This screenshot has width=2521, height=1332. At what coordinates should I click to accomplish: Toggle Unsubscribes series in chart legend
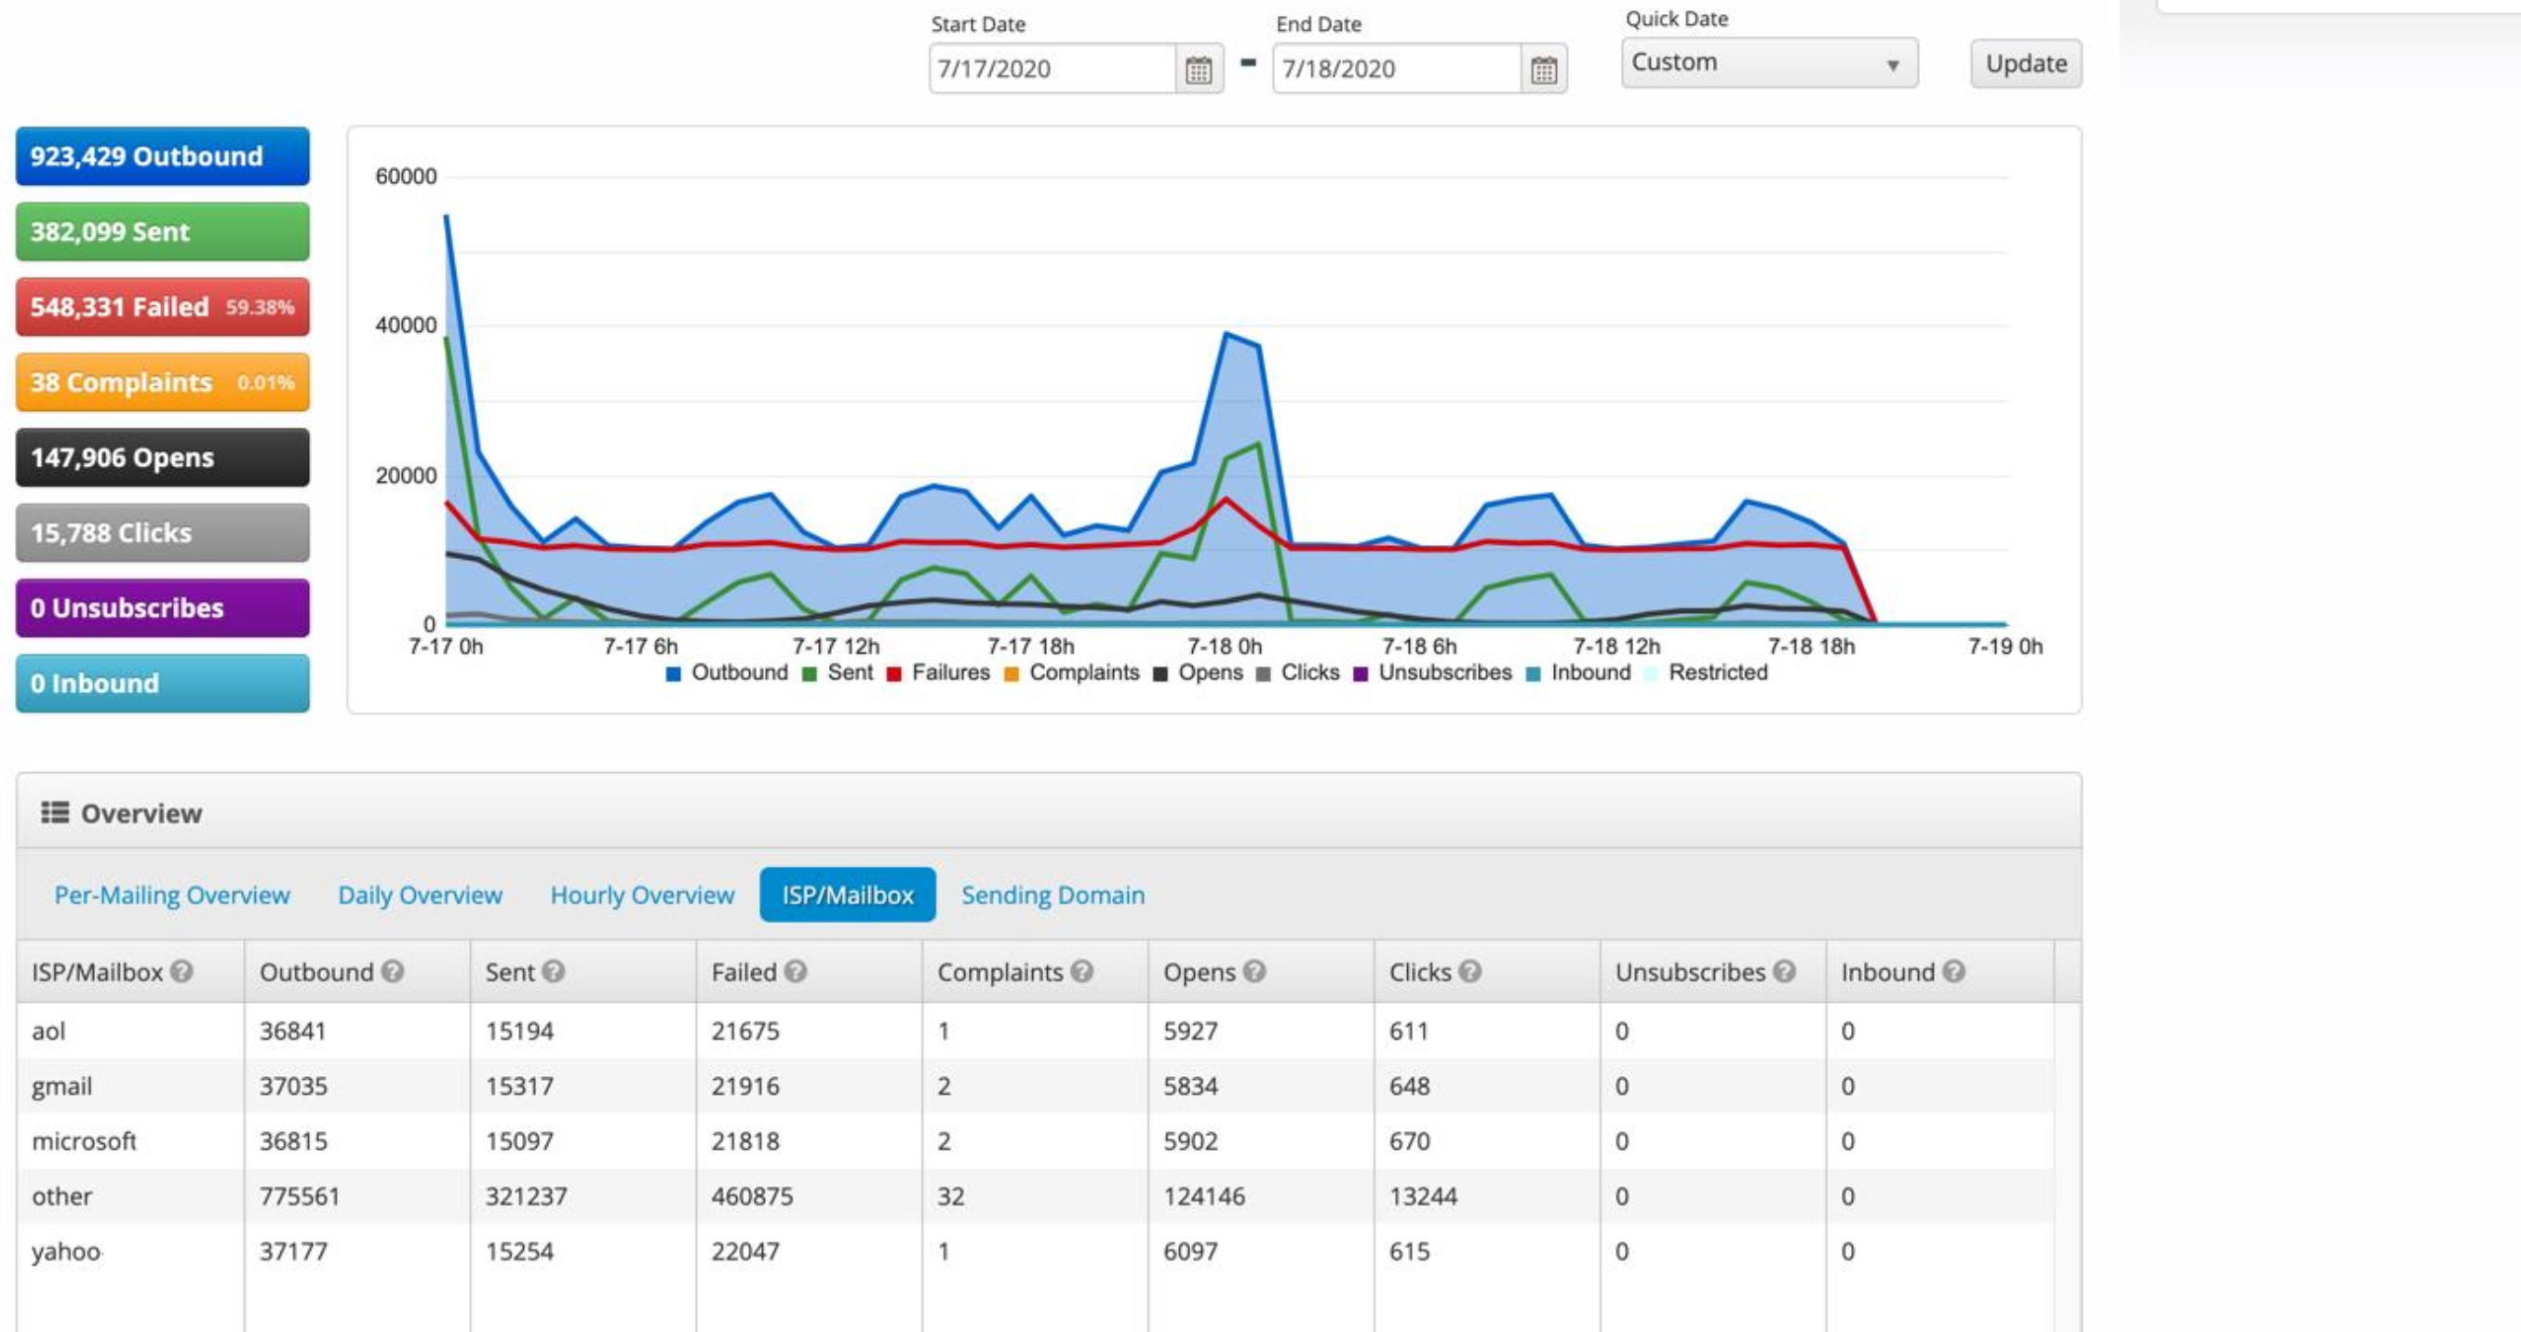(x=1433, y=673)
